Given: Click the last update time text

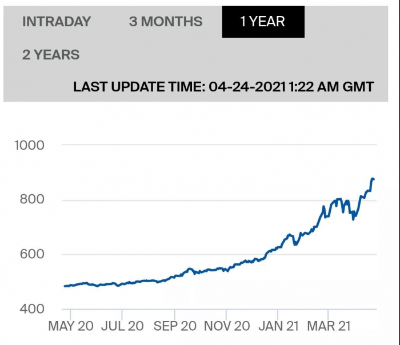Looking at the screenshot, I should coord(223,87).
